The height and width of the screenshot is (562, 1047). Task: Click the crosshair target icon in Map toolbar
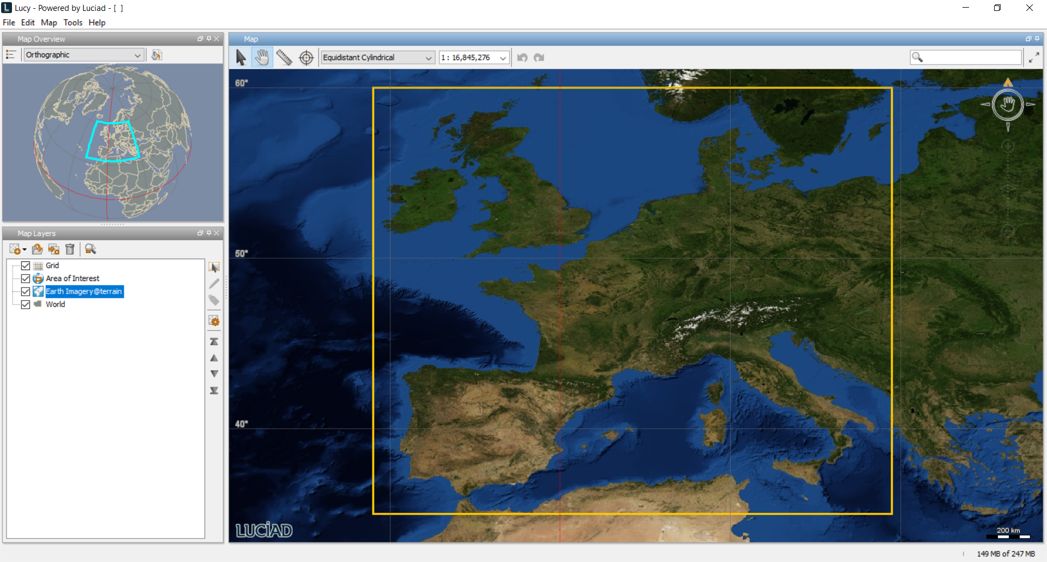click(x=306, y=57)
